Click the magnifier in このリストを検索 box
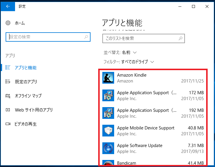This screenshot has height=167, width=215. [x=180, y=38]
